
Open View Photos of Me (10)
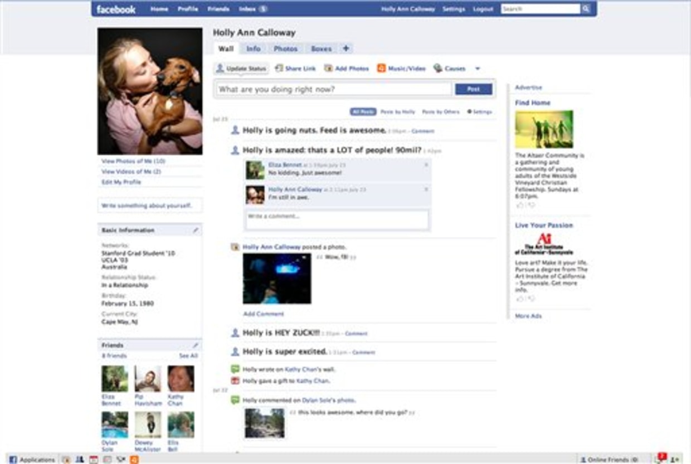(x=133, y=161)
